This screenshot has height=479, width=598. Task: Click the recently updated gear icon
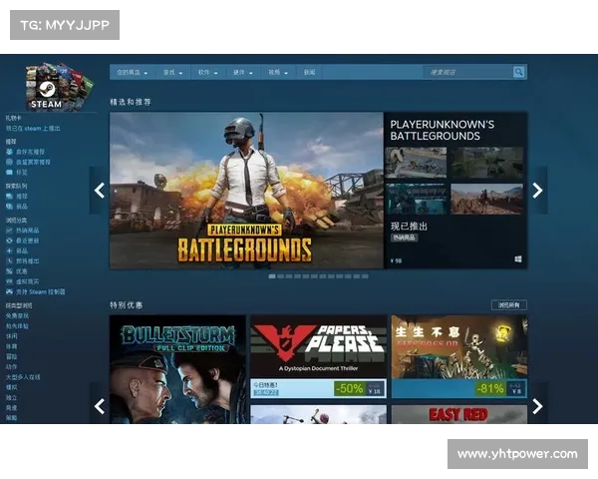point(9,240)
